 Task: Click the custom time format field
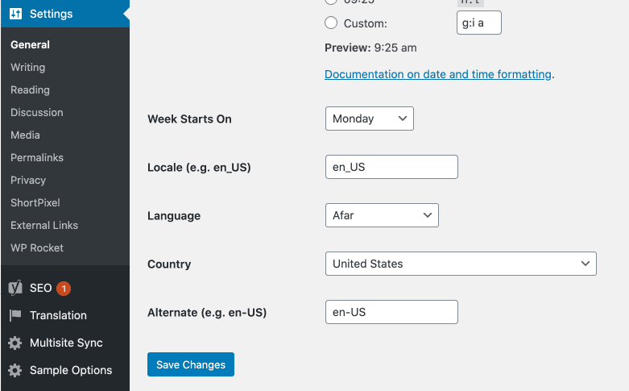pyautogui.click(x=479, y=23)
